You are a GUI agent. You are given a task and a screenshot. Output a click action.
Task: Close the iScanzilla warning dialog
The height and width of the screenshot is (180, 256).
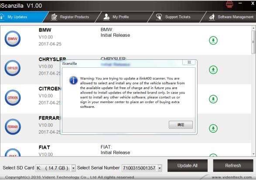(189, 62)
